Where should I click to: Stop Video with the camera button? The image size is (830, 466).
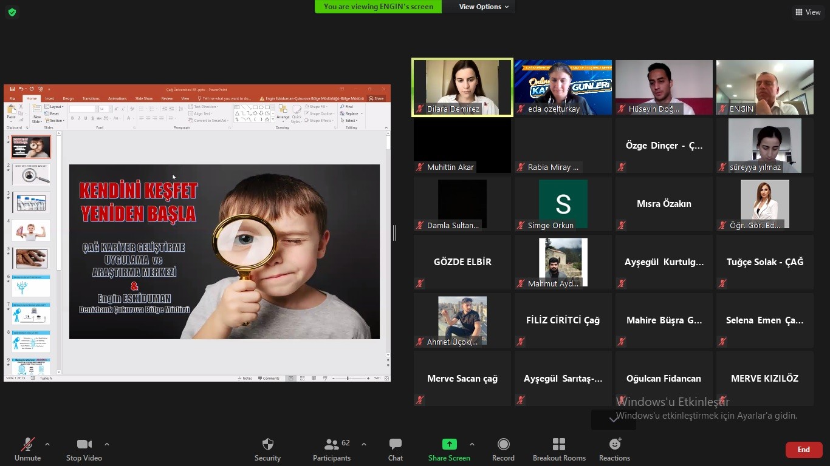point(84,450)
